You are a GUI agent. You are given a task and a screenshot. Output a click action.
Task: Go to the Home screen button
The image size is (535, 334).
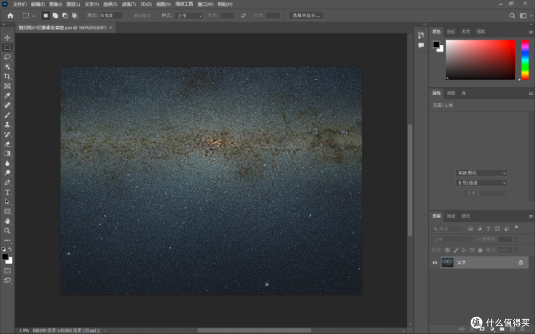(10, 15)
